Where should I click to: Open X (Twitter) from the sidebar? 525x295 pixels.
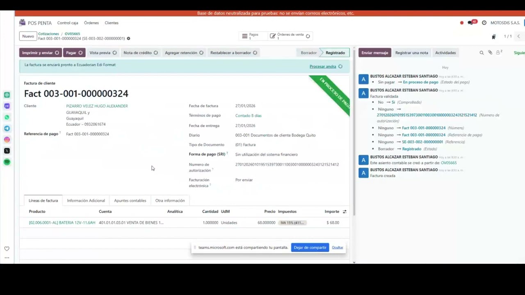7,151
